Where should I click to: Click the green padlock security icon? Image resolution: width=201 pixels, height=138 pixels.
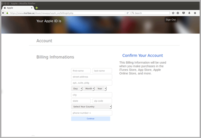coord(7,13)
